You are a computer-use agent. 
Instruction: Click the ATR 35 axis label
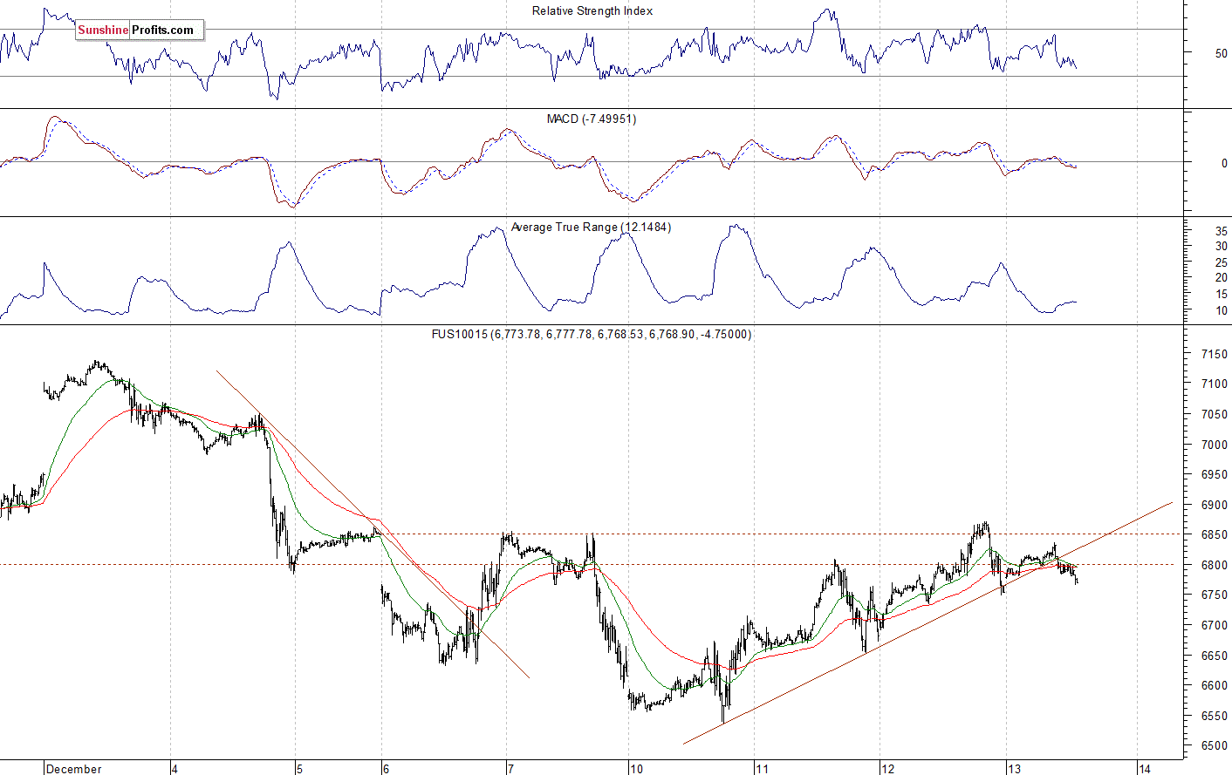click(x=1221, y=233)
